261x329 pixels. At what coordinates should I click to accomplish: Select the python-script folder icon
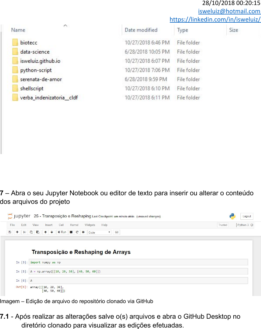[x=15, y=70]
